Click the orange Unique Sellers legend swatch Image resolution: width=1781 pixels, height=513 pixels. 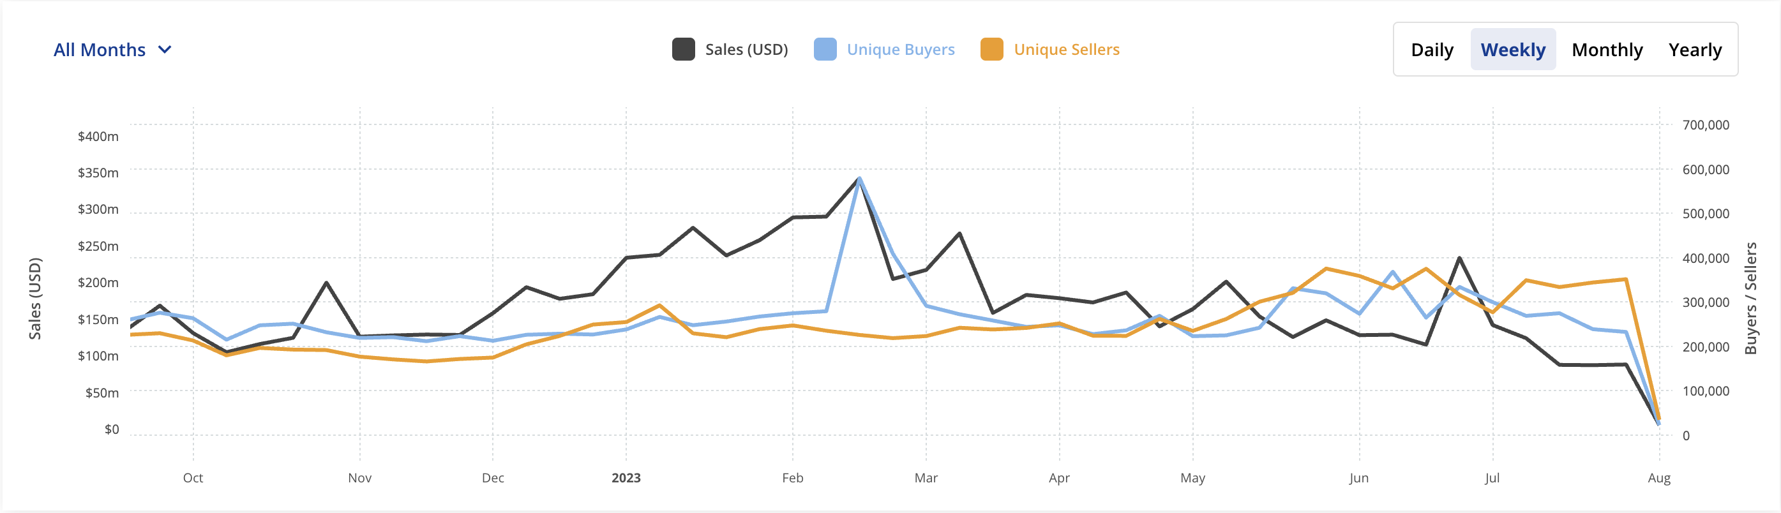point(991,50)
